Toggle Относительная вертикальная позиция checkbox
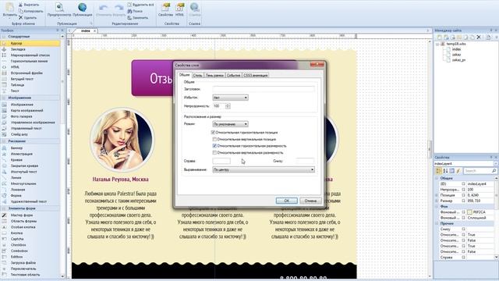Screen dimensions: 499x281 (x=214, y=139)
